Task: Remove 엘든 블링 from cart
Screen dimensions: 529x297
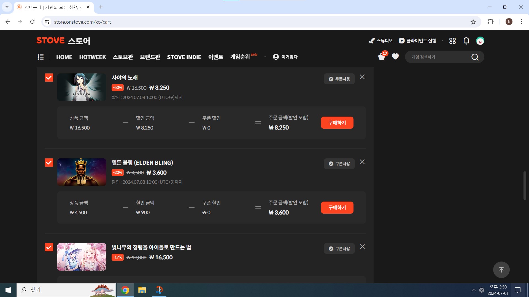Action: coord(362,162)
